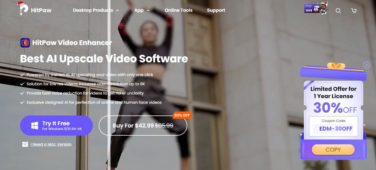Click the HitPaw Video Enhancer product icon
This screenshot has height=170, width=376.
[25, 43]
